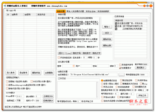Enable 开启ADSL换IP checkbox

click(x=102, y=97)
